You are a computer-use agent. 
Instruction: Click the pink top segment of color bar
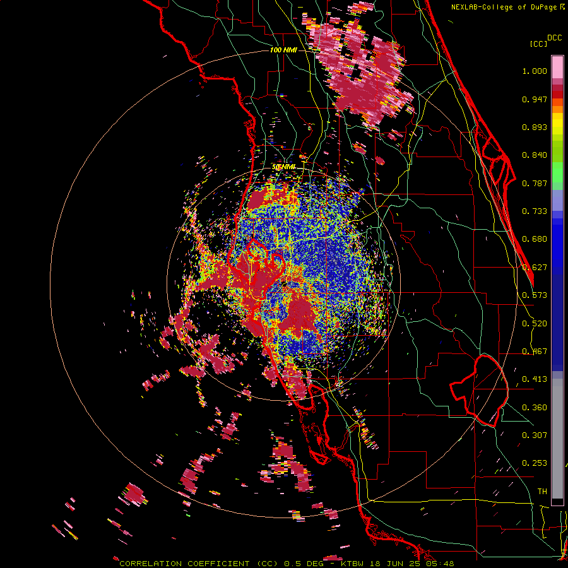tap(557, 67)
